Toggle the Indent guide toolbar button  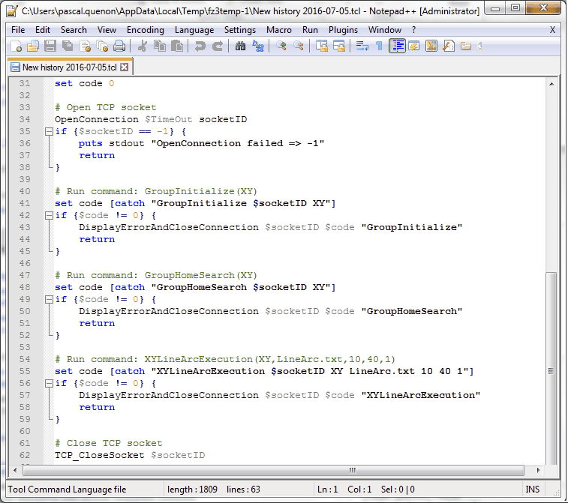(x=397, y=46)
